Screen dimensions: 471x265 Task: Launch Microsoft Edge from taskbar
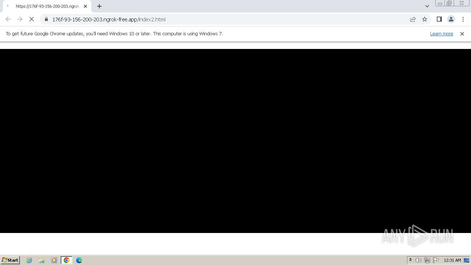[79, 260]
